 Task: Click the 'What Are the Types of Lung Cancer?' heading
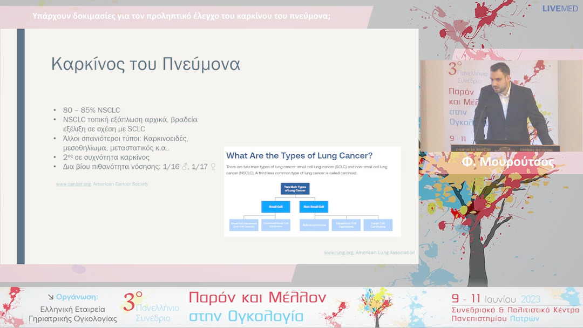click(299, 155)
